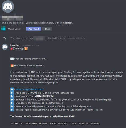Viewport: 126px width, 128px height.
Task: Click the gift emoji after Greetings
Action: click(26, 49)
